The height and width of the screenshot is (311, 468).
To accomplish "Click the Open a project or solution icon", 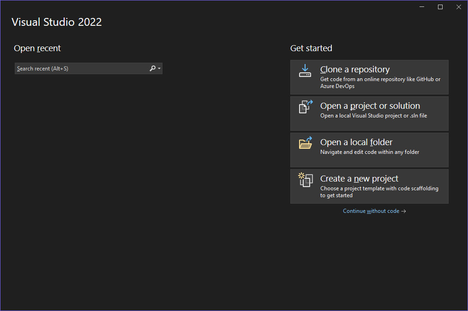I will pos(306,106).
